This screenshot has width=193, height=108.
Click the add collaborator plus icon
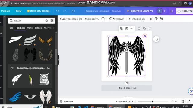pos(164,11)
